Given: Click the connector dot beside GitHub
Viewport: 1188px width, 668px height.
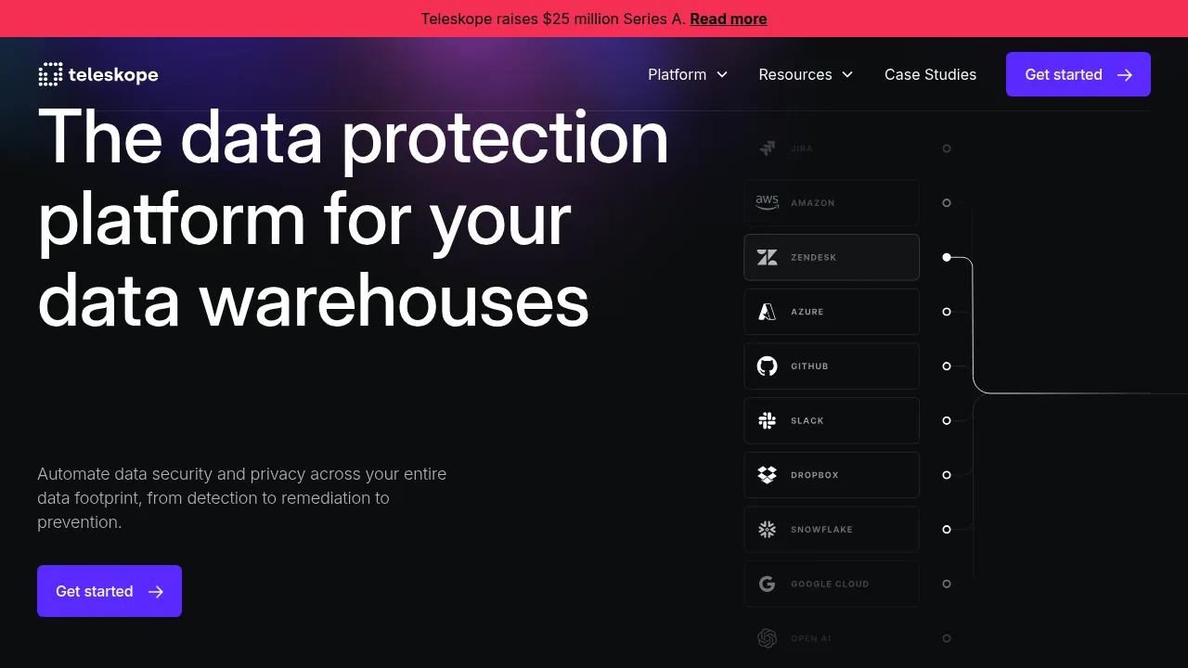Looking at the screenshot, I should click(x=947, y=366).
